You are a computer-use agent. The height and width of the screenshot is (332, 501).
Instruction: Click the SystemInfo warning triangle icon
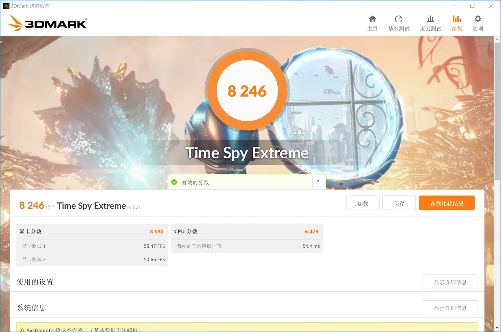point(22,330)
